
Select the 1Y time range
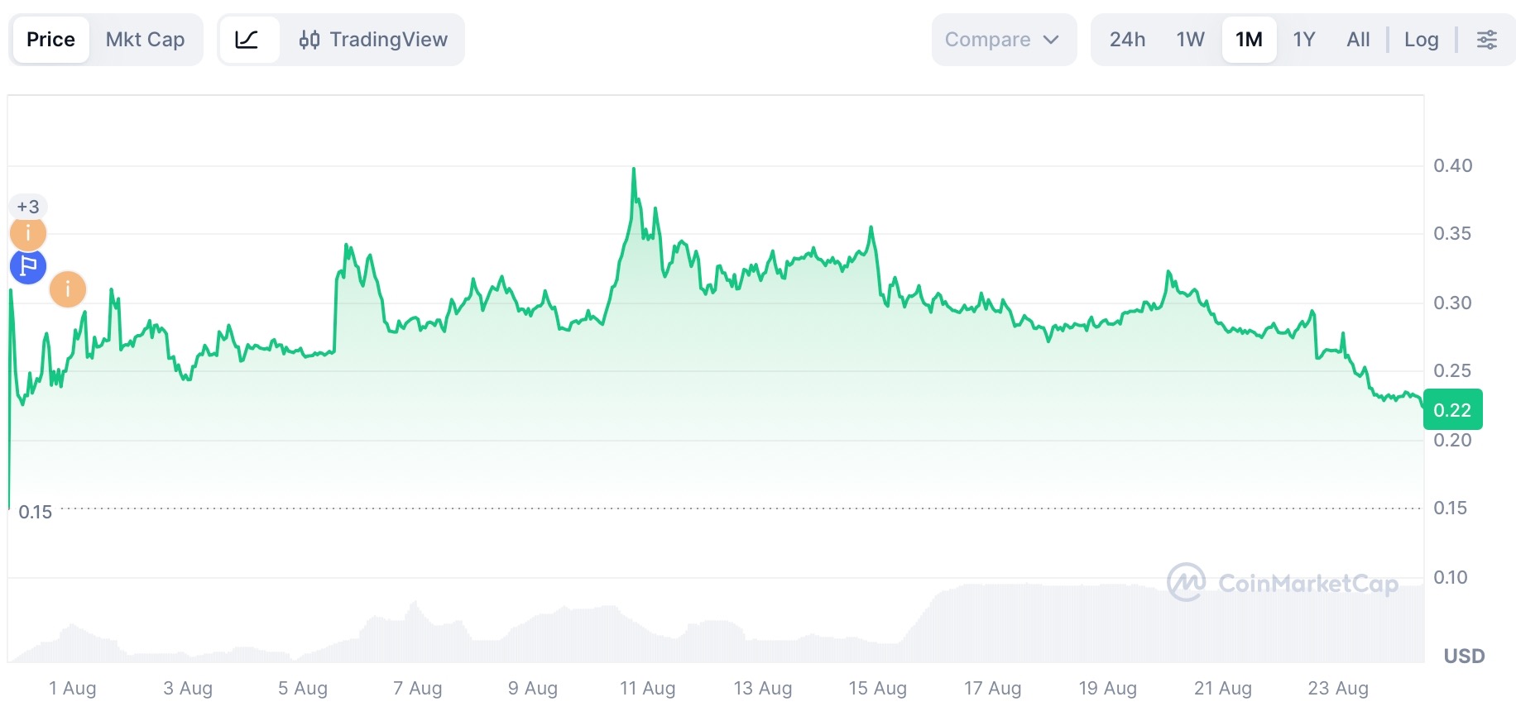click(x=1303, y=40)
